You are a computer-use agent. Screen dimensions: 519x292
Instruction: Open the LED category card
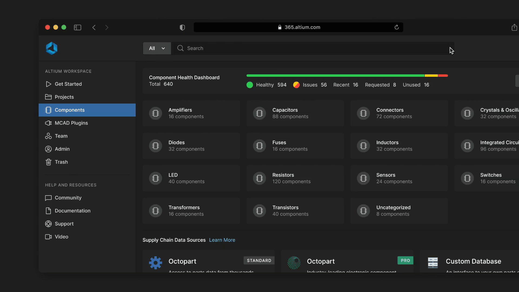(x=191, y=178)
